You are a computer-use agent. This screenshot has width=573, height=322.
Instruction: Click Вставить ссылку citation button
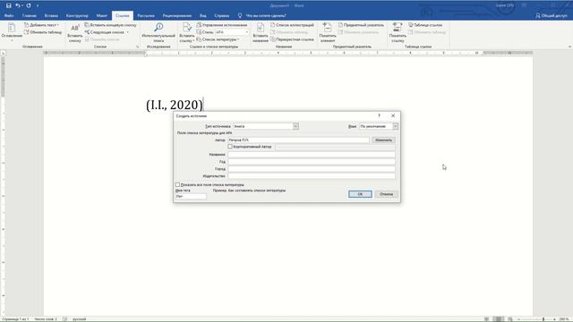[187, 32]
